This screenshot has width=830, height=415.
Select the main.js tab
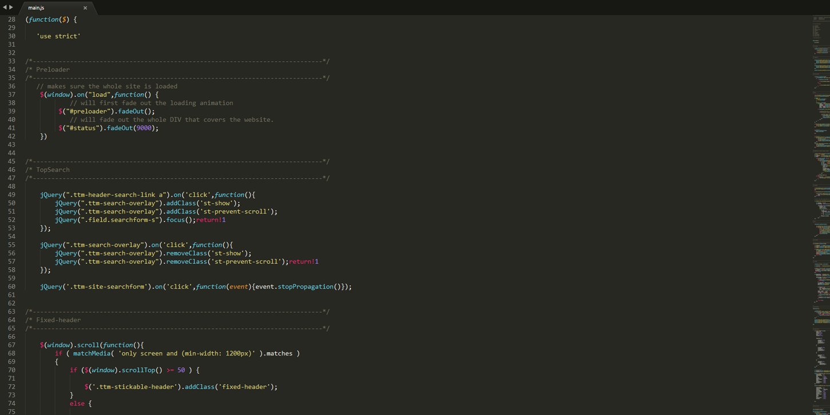point(57,7)
